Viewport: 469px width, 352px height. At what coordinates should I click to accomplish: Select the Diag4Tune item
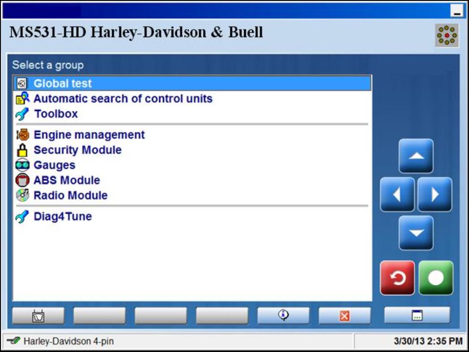coord(62,217)
